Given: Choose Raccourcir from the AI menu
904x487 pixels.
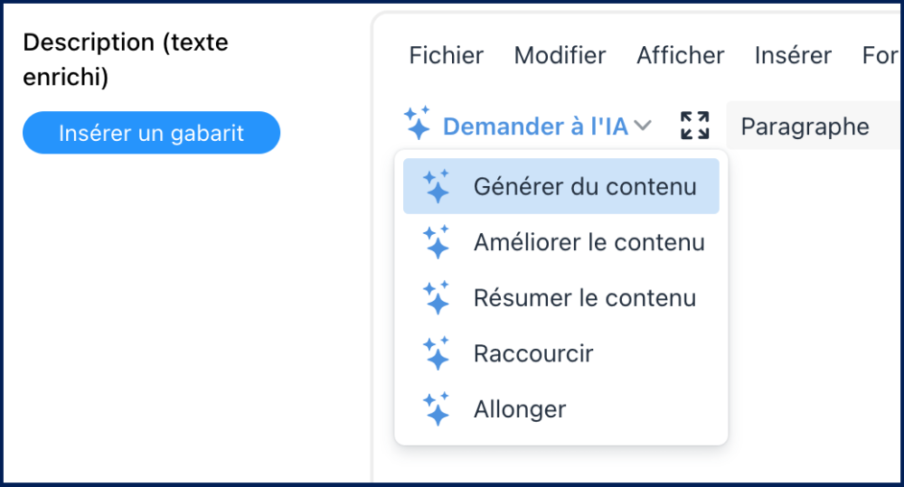Looking at the screenshot, I should (x=533, y=353).
